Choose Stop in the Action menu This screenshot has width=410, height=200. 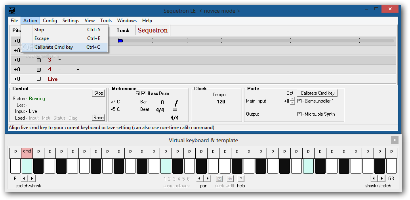click(64, 30)
